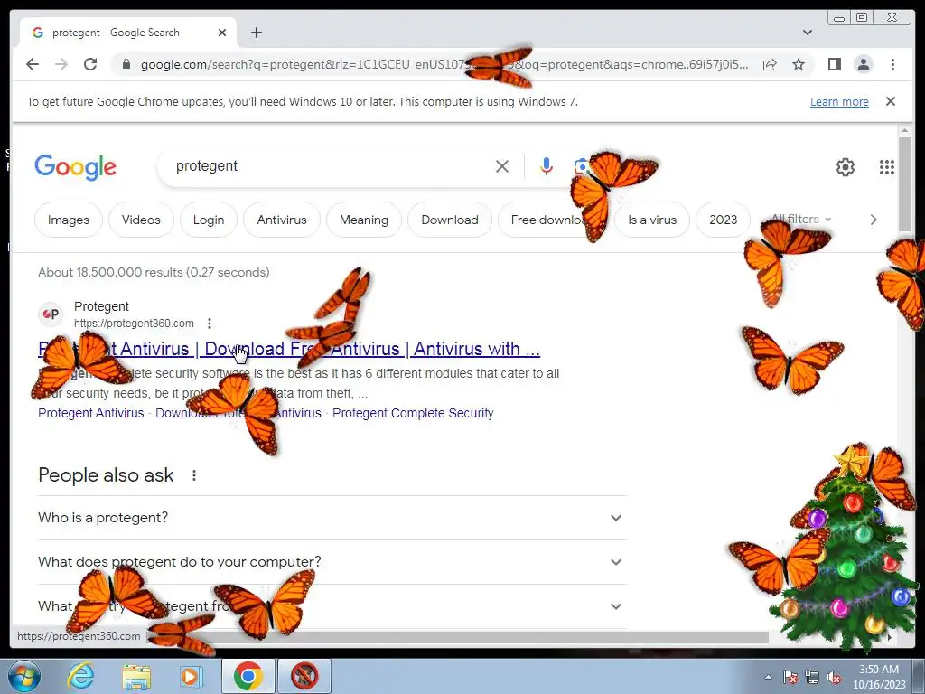Viewport: 925px width, 694px height.
Task: Toggle the Chrome side panel icon
Action: 834,64
